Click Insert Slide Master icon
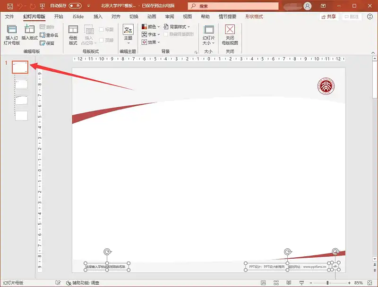The height and width of the screenshot is (287, 378). [12, 33]
